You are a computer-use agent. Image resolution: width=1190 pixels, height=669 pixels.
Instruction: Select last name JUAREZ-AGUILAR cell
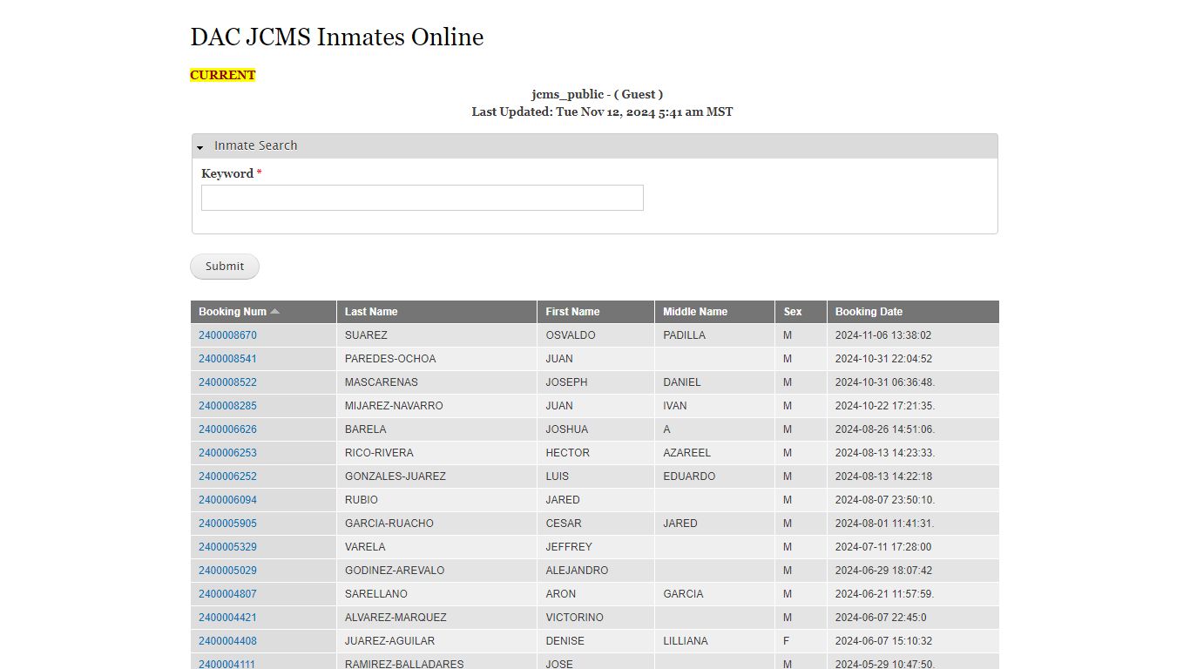tap(436, 641)
